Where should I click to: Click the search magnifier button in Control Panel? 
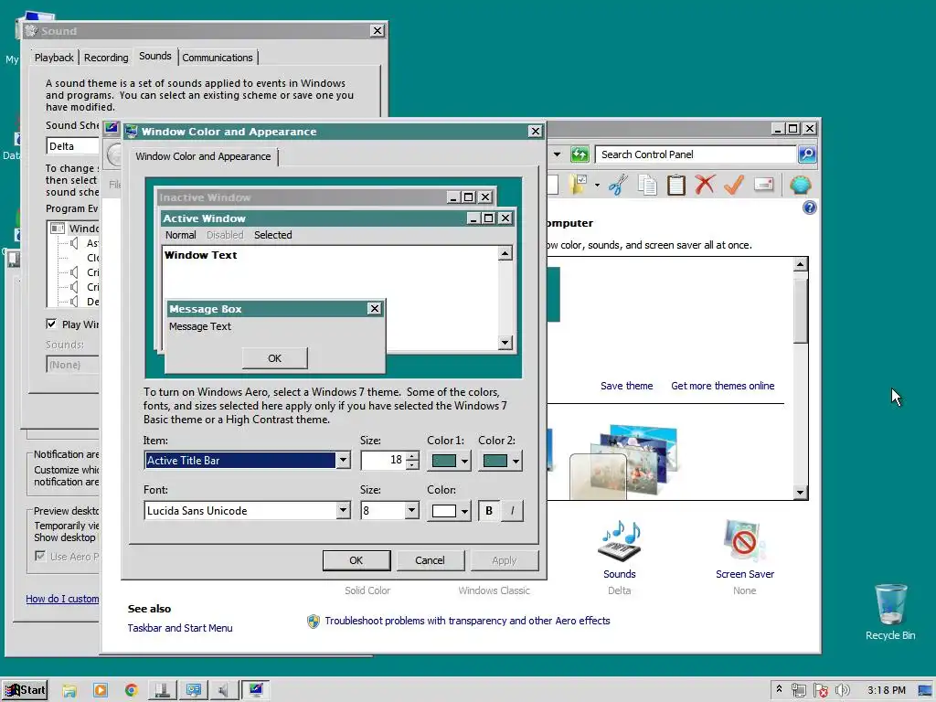pyautogui.click(x=807, y=154)
